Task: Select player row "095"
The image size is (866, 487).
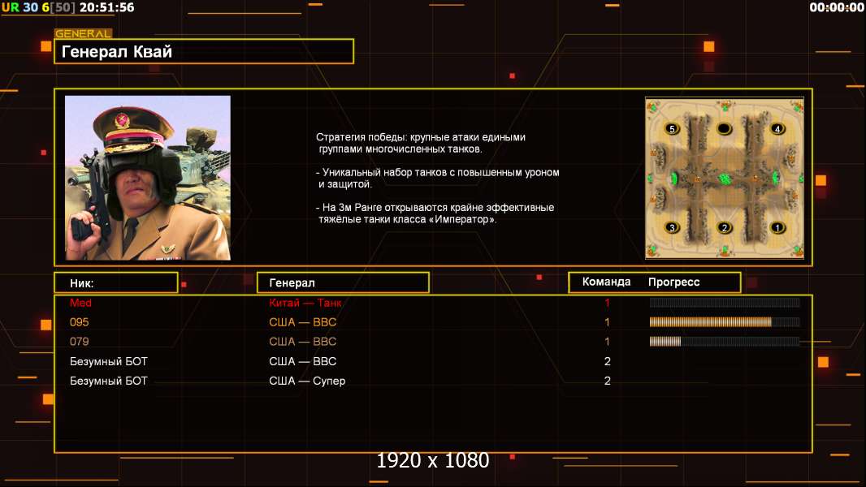Action: tap(433, 322)
